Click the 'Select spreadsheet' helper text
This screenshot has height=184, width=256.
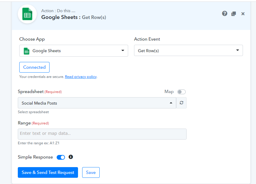(x=33, y=112)
